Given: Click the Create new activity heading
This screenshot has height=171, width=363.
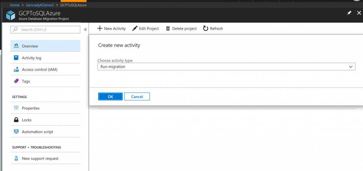Looking at the screenshot, I should point(119,45).
